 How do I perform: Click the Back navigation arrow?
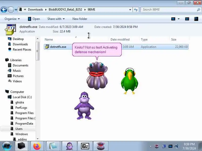tap(4, 10)
